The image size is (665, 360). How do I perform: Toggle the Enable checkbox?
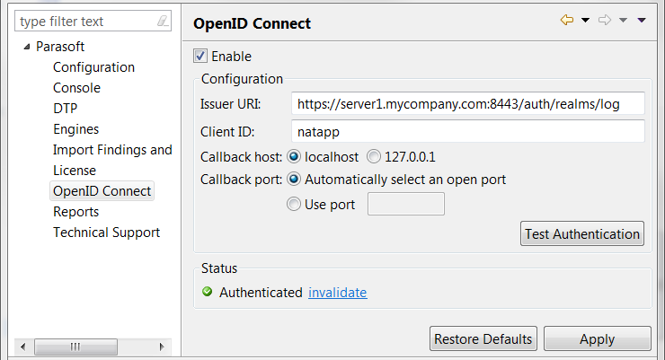[200, 56]
